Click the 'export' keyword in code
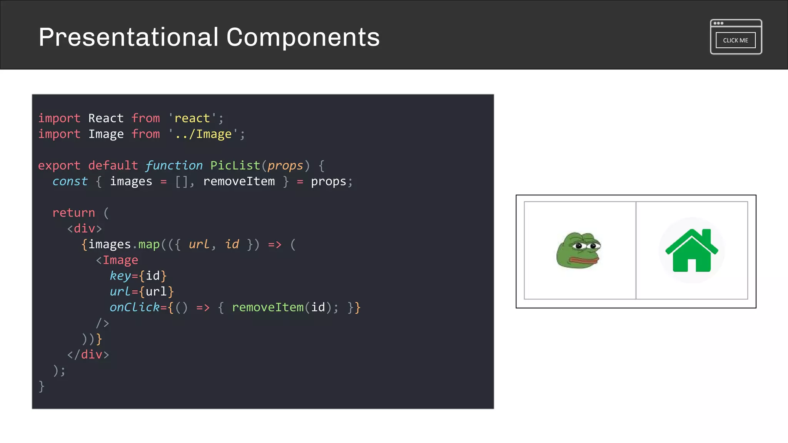The image size is (788, 443). 59,165
